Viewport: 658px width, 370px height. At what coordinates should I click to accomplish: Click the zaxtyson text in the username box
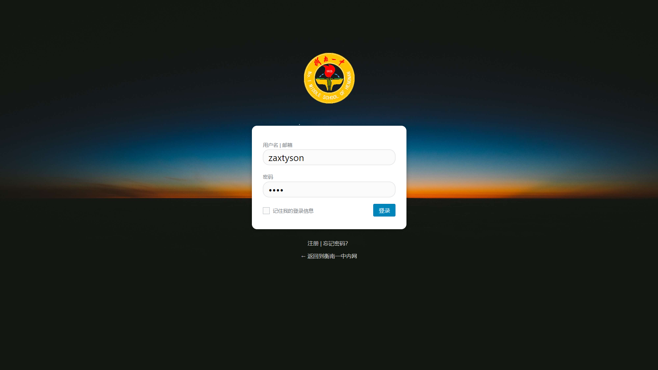[x=286, y=158]
